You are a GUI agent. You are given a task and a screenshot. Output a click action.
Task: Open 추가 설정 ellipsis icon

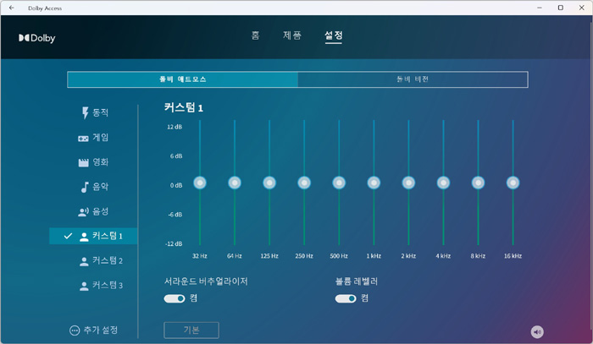click(75, 330)
